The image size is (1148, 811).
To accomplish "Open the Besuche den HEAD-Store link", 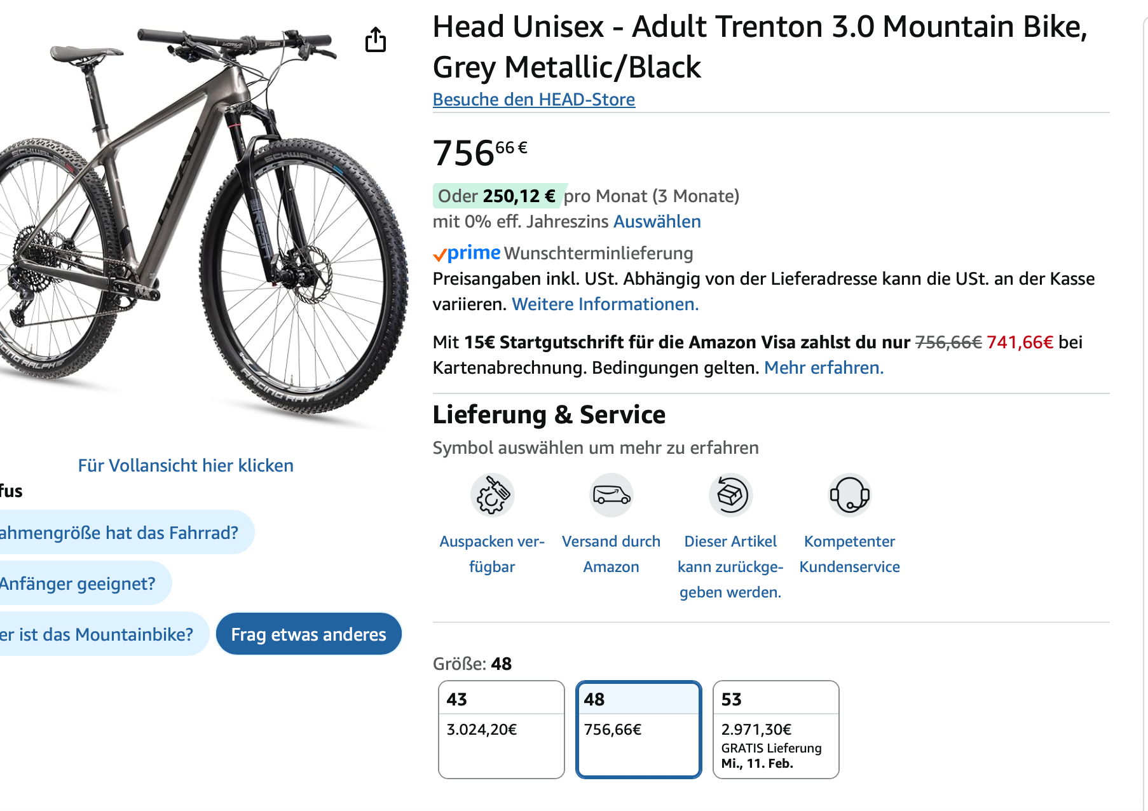I will (533, 100).
